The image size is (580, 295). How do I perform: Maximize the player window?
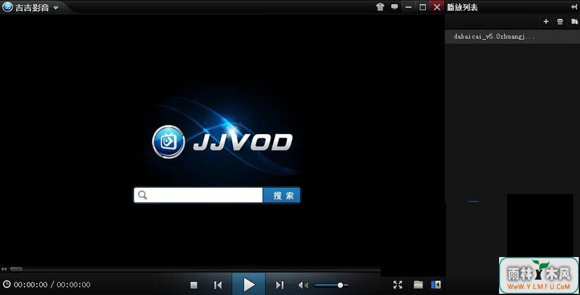422,7
